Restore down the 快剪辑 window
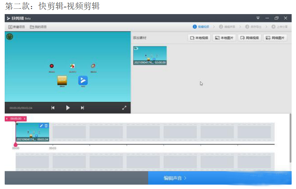The image size is (296, 189). pos(276,18)
